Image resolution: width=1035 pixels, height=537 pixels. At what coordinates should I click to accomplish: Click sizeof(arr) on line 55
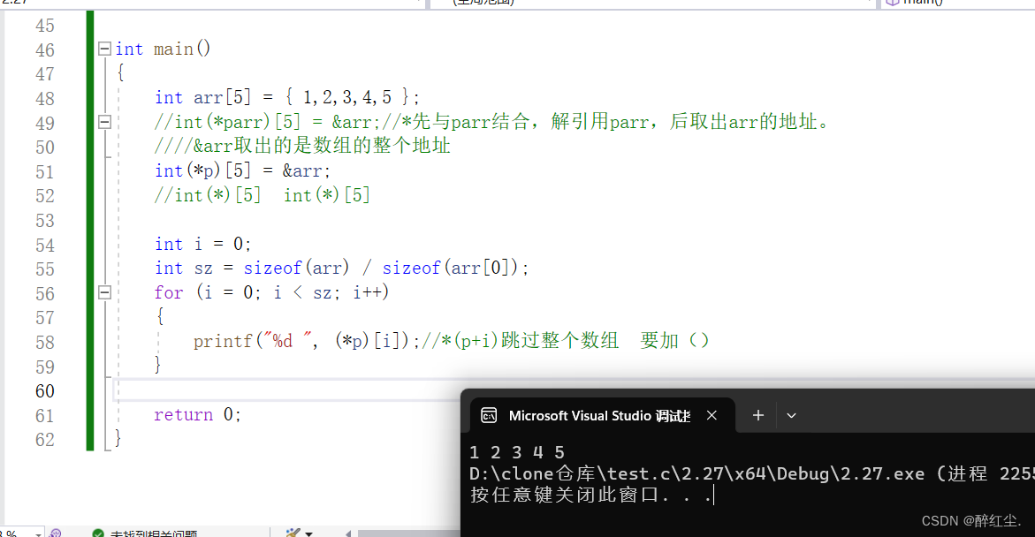(x=296, y=268)
